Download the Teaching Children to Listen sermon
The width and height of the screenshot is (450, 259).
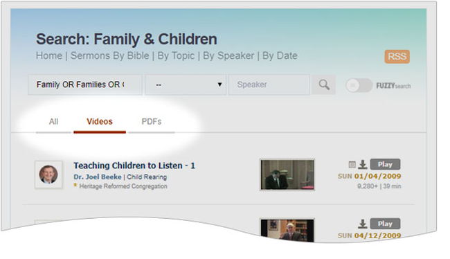coord(363,165)
